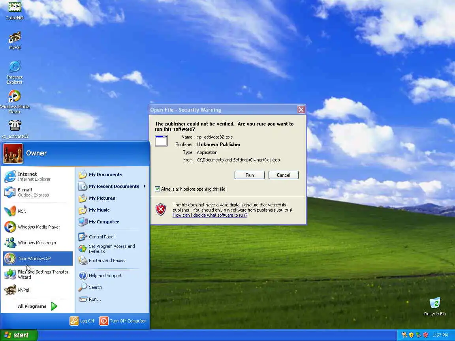
Task: Launch MSN from the Start menu
Action: (x=38, y=211)
